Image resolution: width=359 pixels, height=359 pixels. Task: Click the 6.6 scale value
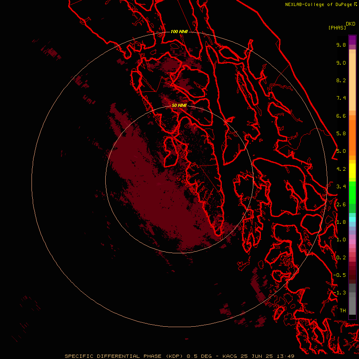[x=341, y=116]
